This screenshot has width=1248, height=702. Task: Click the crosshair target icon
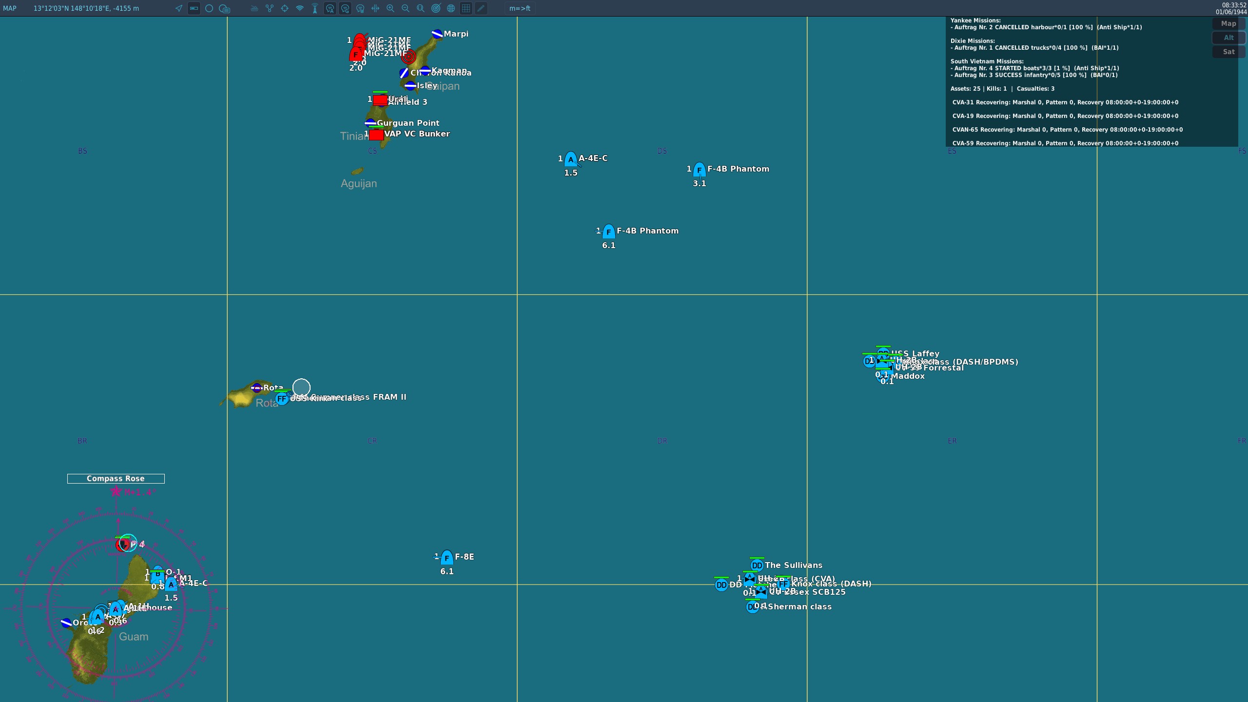(x=285, y=8)
